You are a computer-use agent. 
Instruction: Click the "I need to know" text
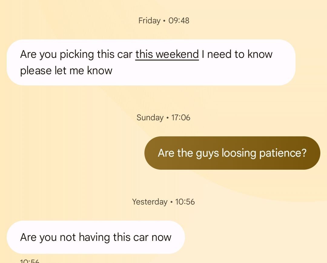pos(237,54)
